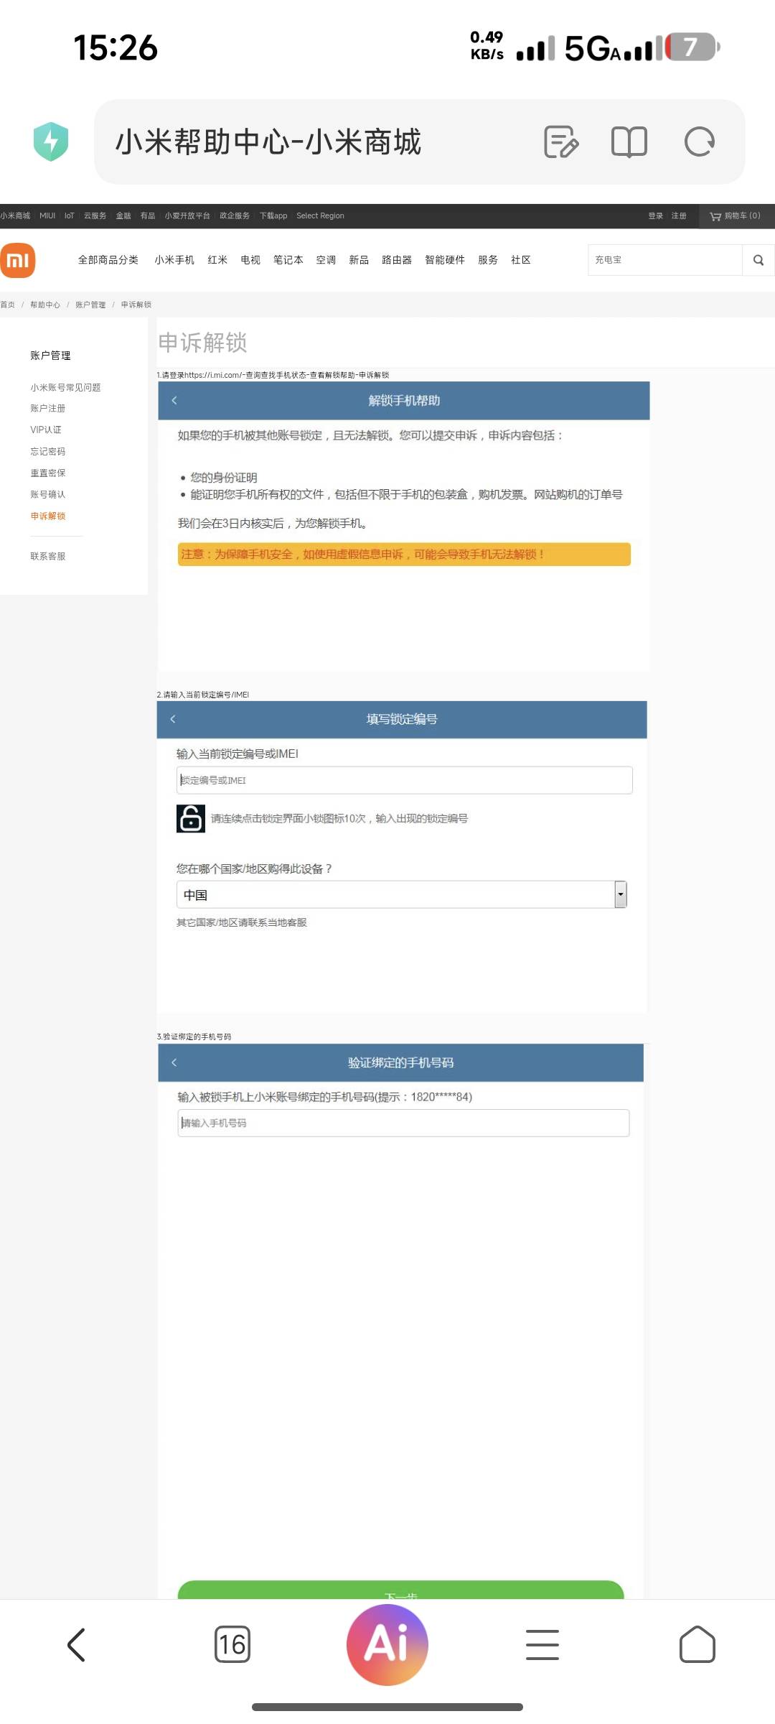
Task: Tap browser back navigation arrow
Action: pos(76,1645)
